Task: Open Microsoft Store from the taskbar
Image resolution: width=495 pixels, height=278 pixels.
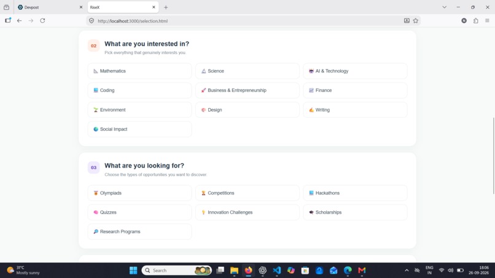Action: [305, 271]
